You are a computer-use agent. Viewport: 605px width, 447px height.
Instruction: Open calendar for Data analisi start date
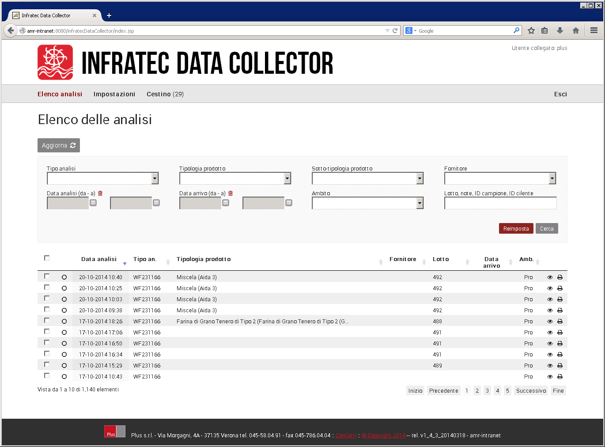click(x=93, y=203)
